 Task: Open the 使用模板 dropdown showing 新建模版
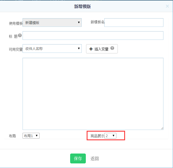coord(52,23)
